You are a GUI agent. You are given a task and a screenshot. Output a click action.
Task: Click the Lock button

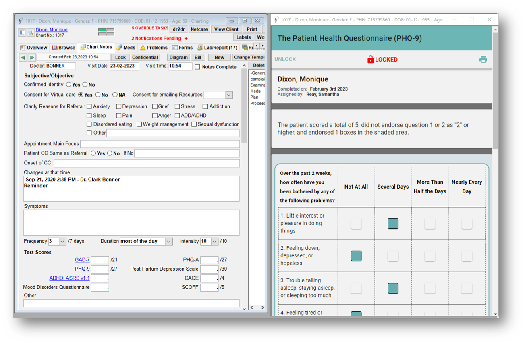(120, 58)
